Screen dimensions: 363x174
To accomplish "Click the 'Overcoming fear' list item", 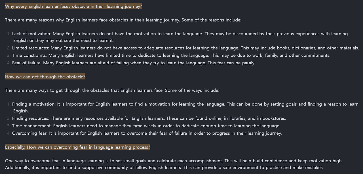I will pyautogui.click(x=147, y=133).
